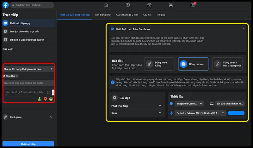Screen dimensions: 253x148
Task: Open the 'Công khai' privacy dropdown
Action: click(11, 76)
